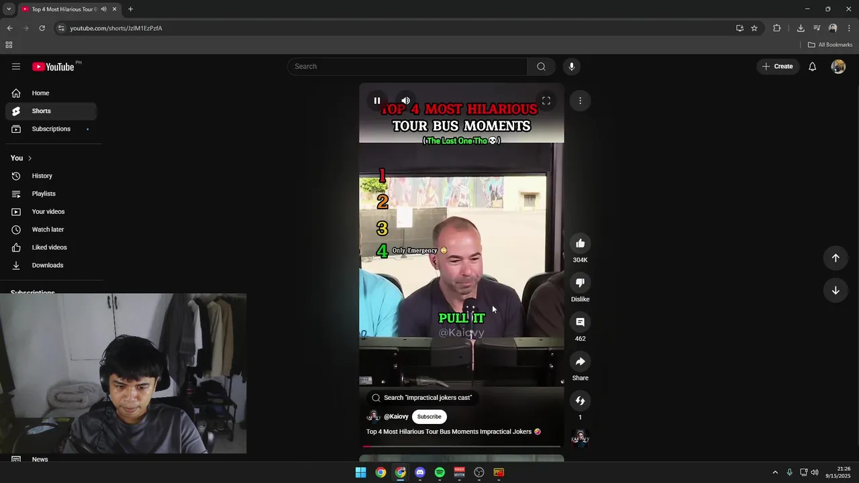Open Discord from taskbar
The image size is (859, 483).
click(x=420, y=472)
